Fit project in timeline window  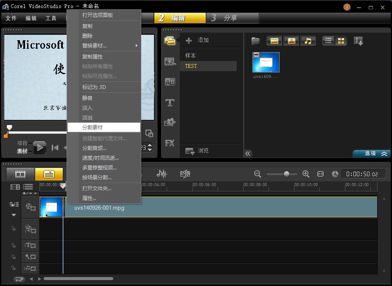point(320,174)
